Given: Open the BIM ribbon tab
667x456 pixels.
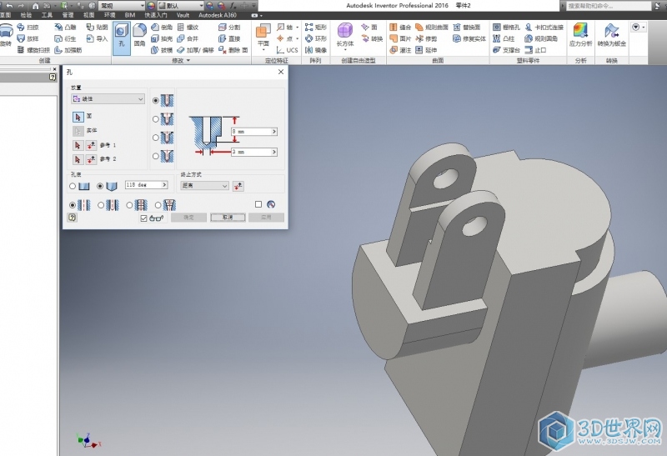Looking at the screenshot, I should tap(129, 15).
